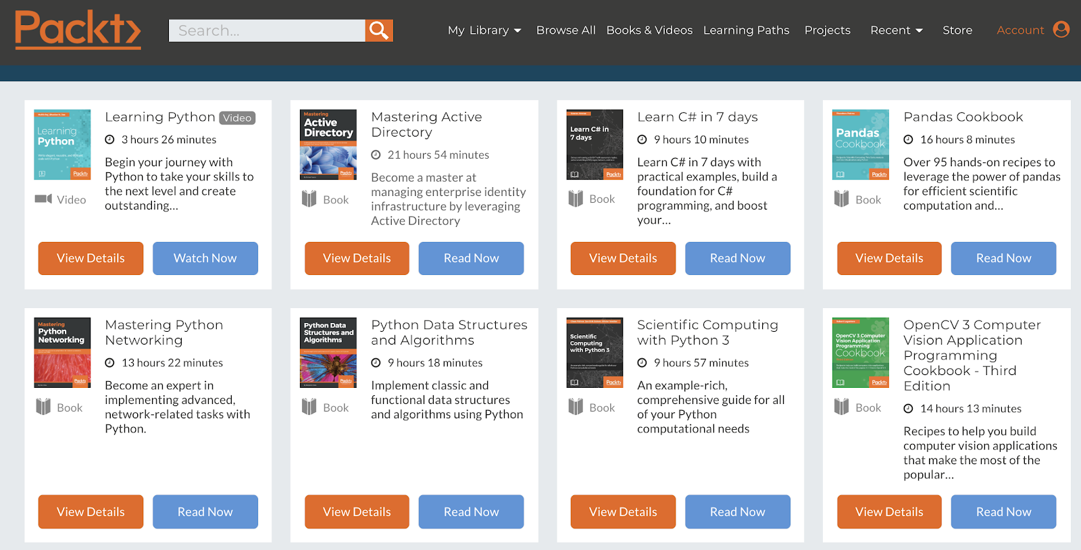The height and width of the screenshot is (550, 1081).
Task: Click the book icon under Pandas Cookbook
Action: pyautogui.click(x=841, y=199)
